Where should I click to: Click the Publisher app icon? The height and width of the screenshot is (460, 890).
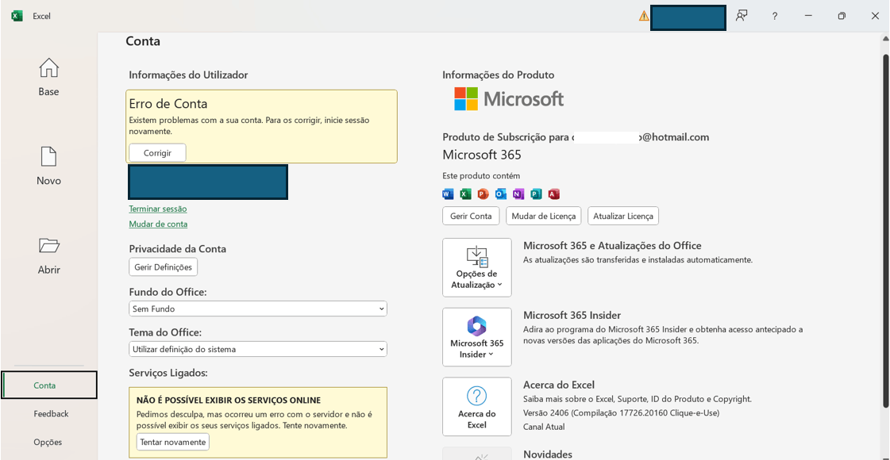coord(536,194)
